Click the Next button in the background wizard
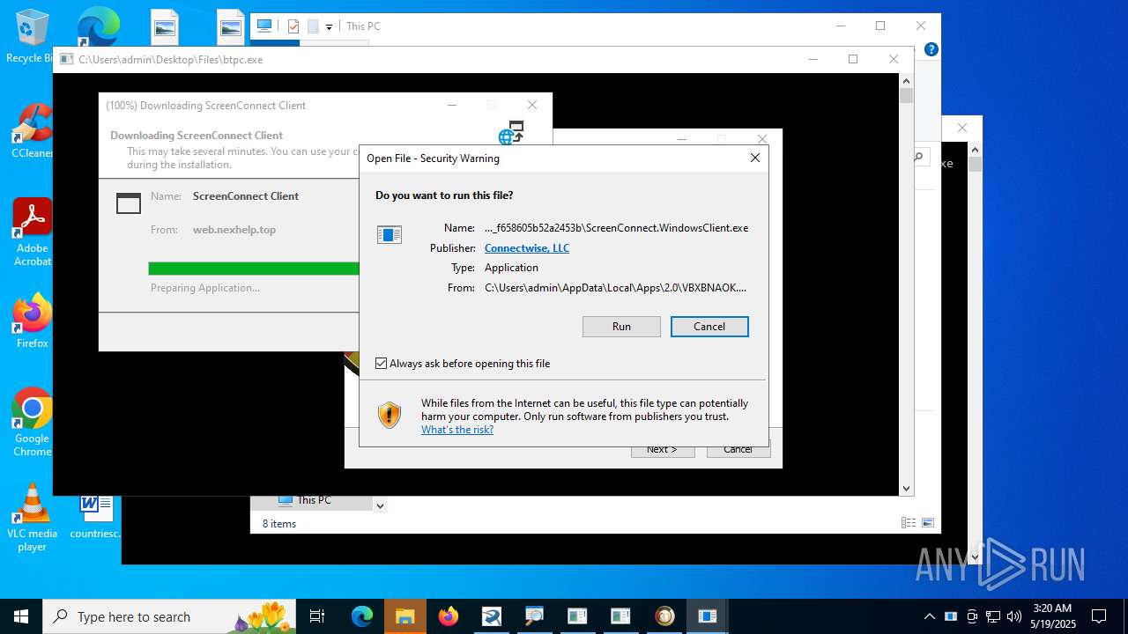This screenshot has height=634, width=1128. tap(663, 450)
